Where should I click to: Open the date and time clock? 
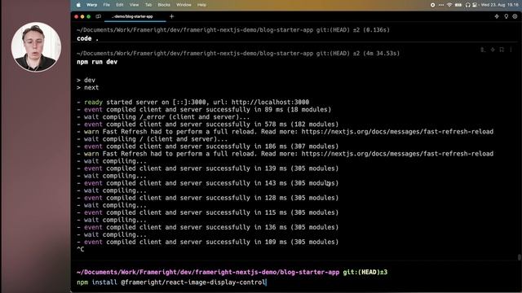pyautogui.click(x=499, y=5)
